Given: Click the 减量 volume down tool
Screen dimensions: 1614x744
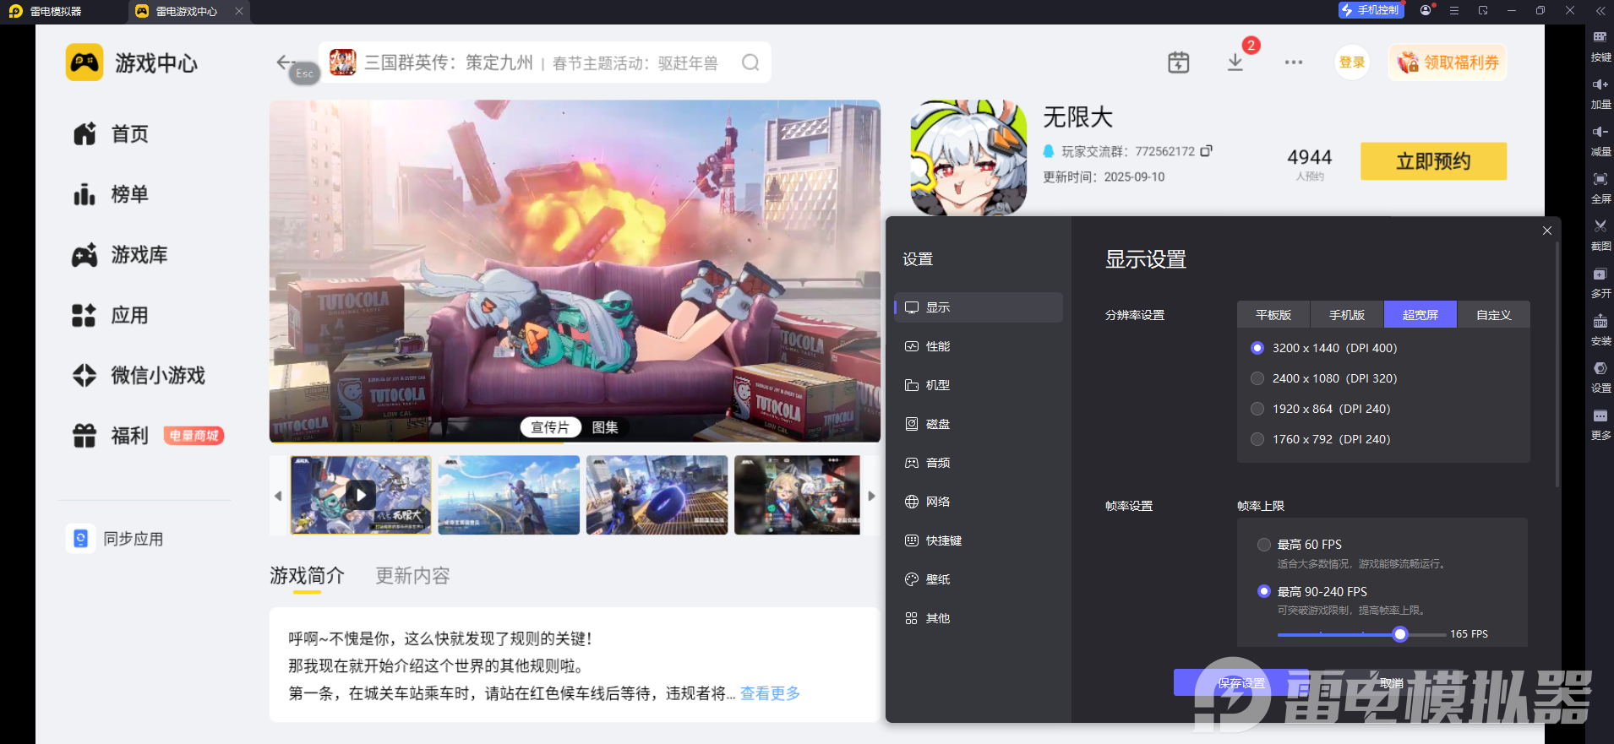Looking at the screenshot, I should [1600, 140].
